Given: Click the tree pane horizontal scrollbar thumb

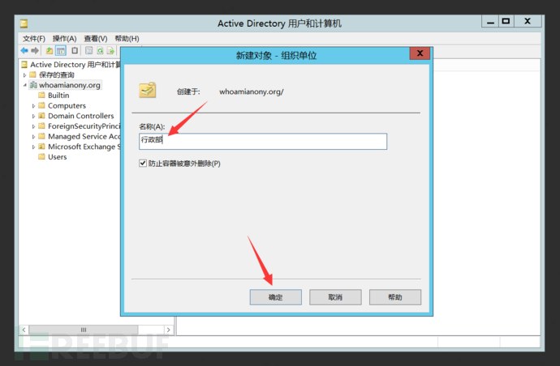Looking at the screenshot, I should [84, 330].
